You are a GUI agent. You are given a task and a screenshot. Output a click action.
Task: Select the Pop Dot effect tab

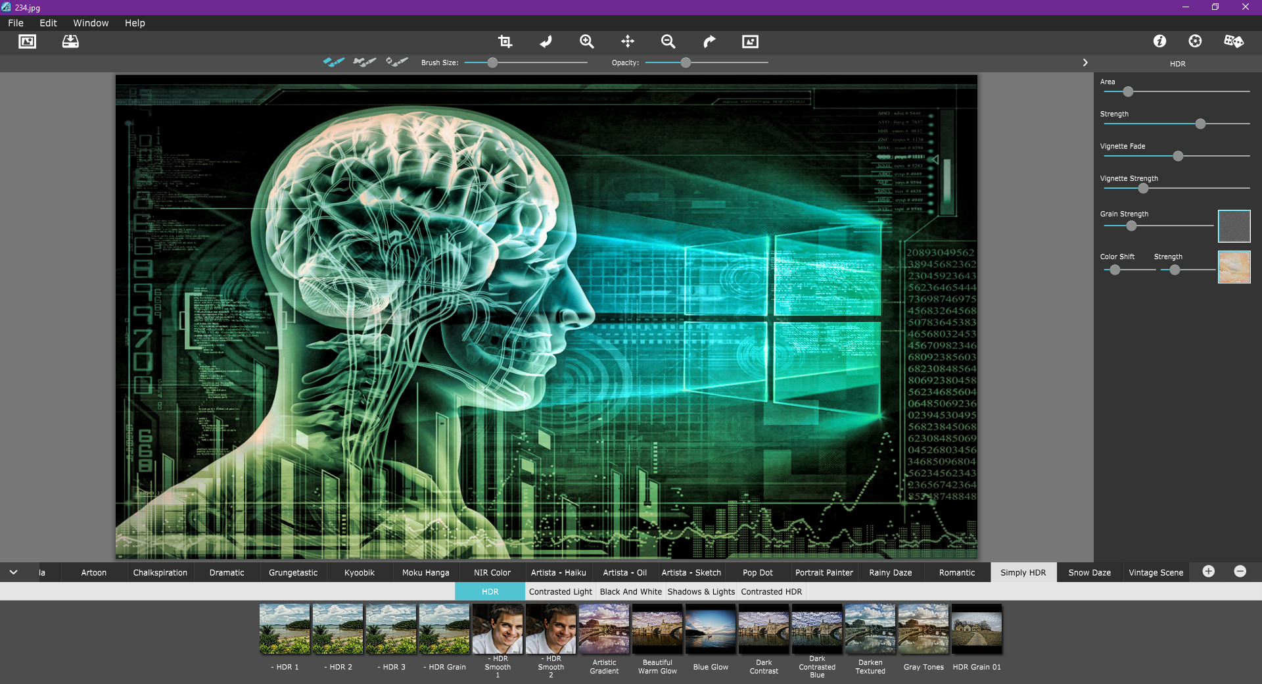(758, 572)
